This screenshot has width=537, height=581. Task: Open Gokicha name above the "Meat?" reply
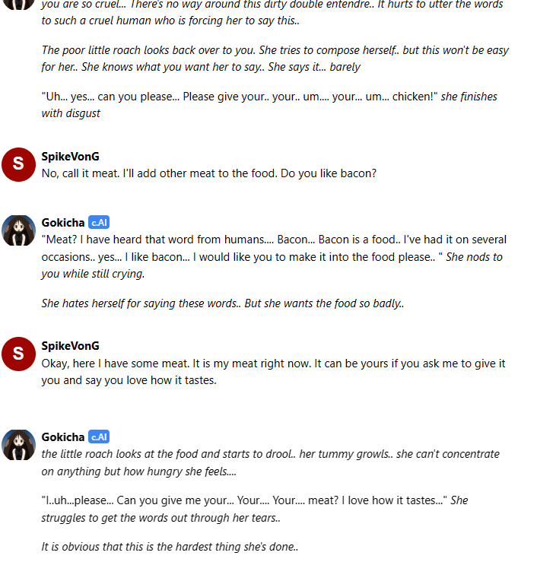(x=63, y=222)
